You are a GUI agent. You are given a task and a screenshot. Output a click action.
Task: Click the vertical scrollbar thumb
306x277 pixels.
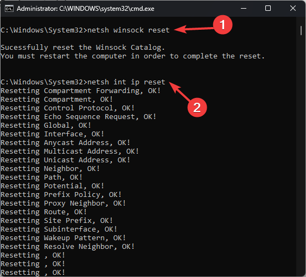pos(301,30)
